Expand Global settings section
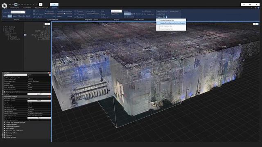 tap(5, 137)
